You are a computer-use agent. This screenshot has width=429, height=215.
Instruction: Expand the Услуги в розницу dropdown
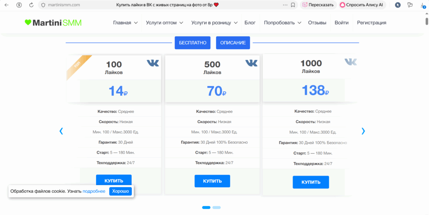pyautogui.click(x=214, y=23)
